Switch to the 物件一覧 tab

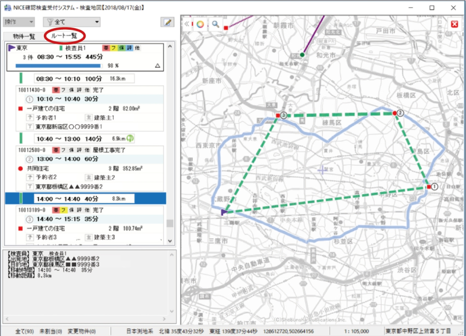[x=24, y=36]
